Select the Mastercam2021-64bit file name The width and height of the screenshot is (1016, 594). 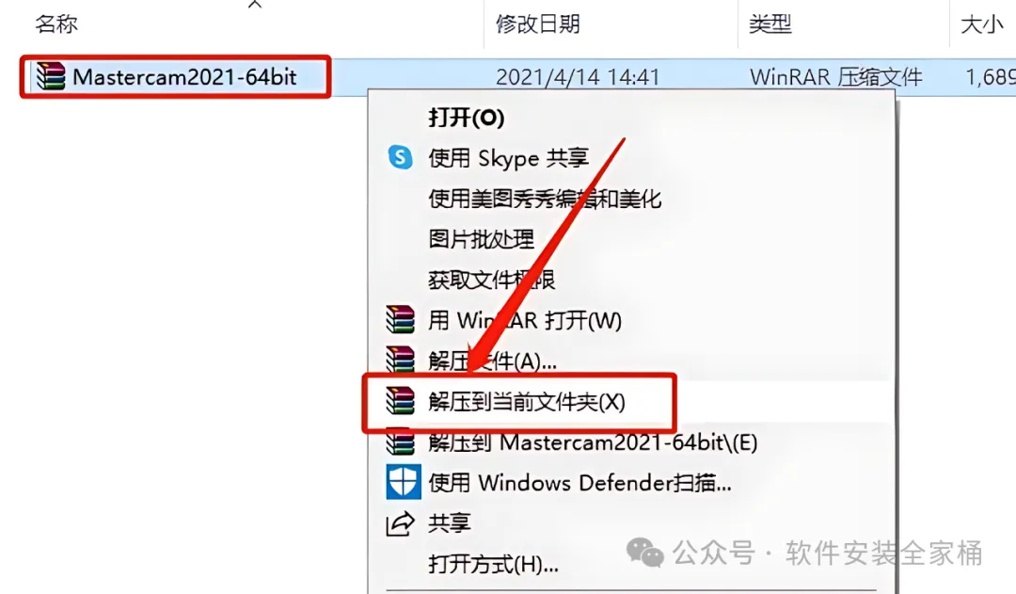(x=184, y=76)
